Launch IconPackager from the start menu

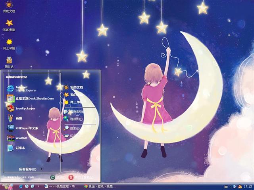click(x=21, y=108)
